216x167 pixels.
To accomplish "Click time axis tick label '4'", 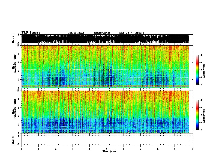I will pyautogui.click(x=90, y=149).
